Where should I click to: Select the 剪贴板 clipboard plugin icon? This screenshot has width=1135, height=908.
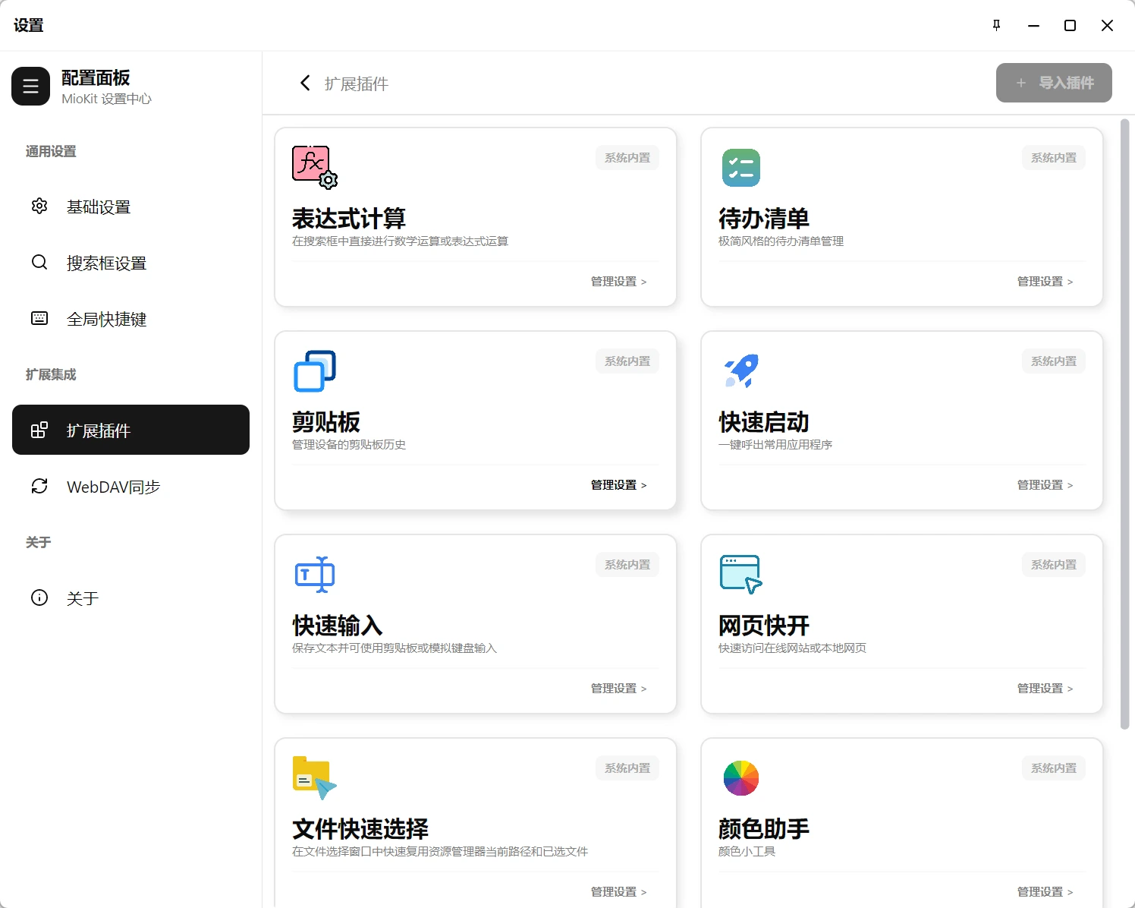(x=313, y=371)
